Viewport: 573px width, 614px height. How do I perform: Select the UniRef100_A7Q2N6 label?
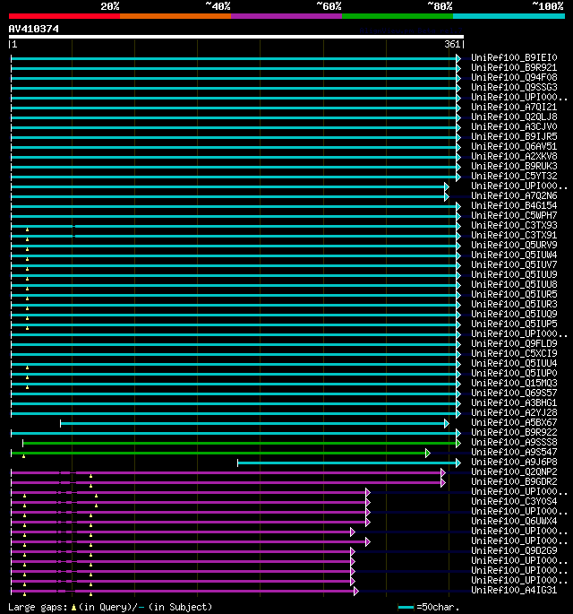[x=514, y=195]
